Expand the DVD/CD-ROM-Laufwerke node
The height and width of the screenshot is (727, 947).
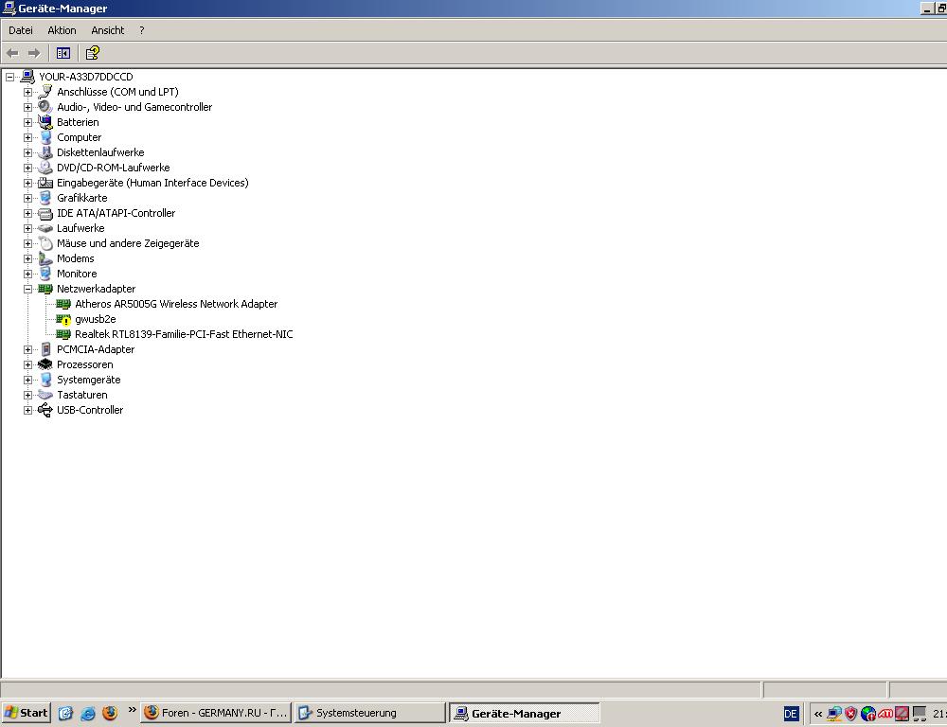tap(27, 168)
